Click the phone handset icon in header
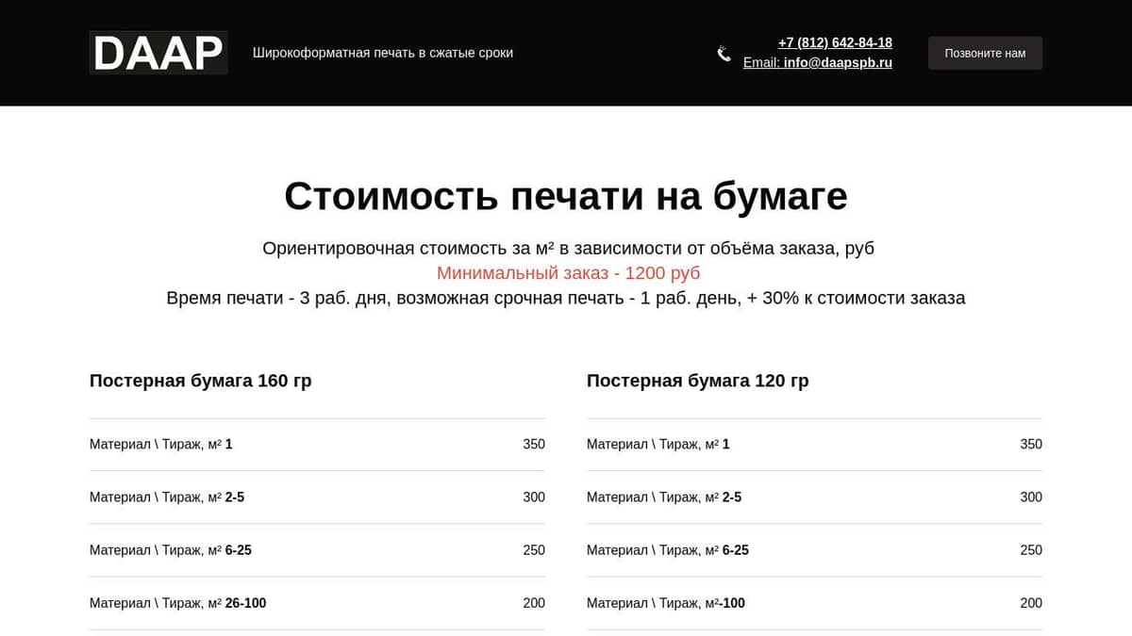Image resolution: width=1132 pixels, height=636 pixels. [724, 54]
